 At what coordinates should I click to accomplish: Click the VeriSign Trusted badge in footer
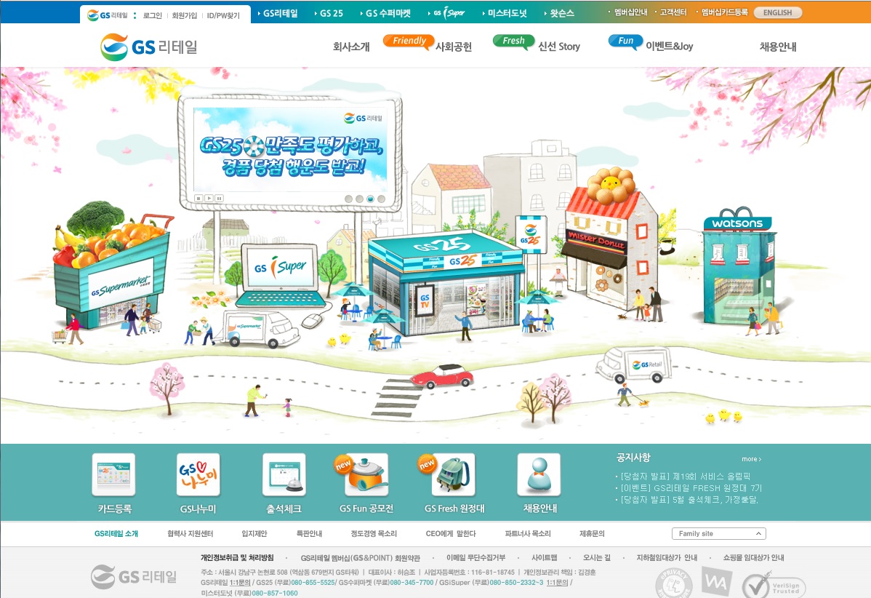(774, 586)
